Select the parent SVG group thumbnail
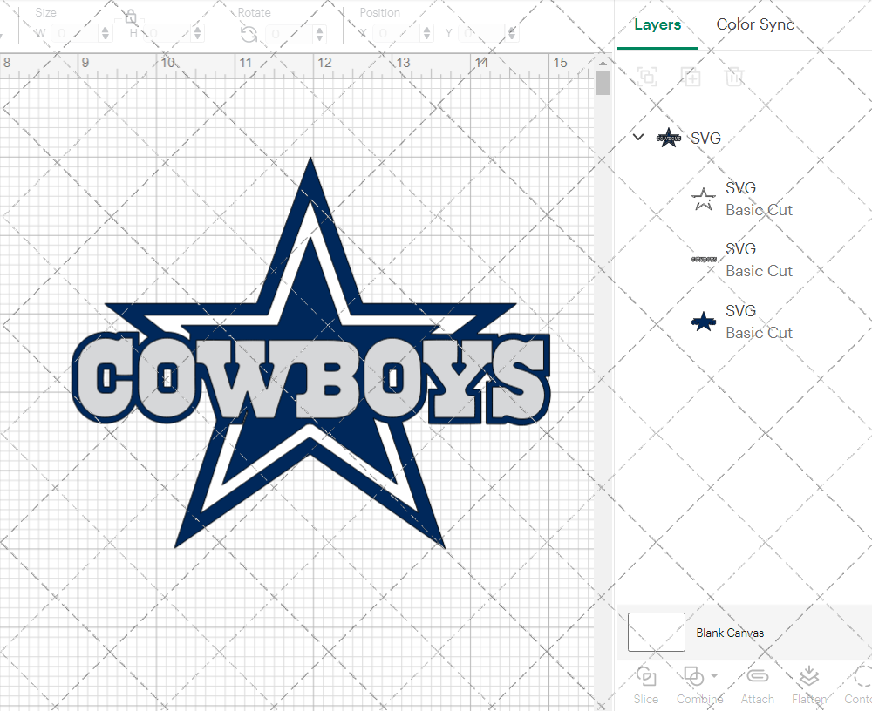 669,138
